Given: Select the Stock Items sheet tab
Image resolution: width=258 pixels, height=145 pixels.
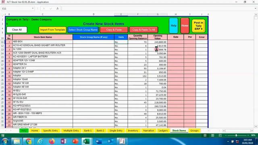Looking at the screenshot, I should (179, 130).
